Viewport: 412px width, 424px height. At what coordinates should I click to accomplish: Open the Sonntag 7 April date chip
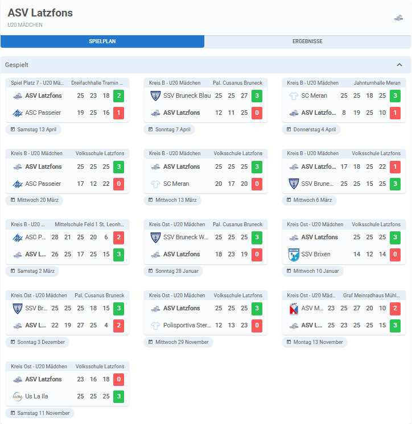coord(169,130)
